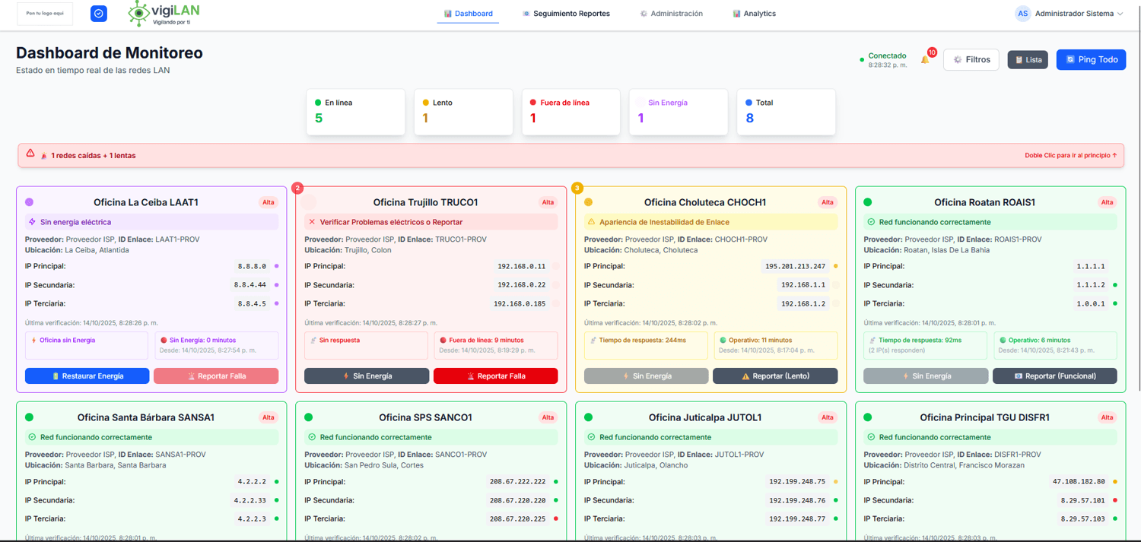Open the Analytics tab
Screen dimensions: 1141x542
point(754,14)
